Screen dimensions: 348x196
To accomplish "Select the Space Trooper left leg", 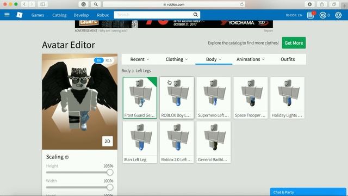I will 251,98.
